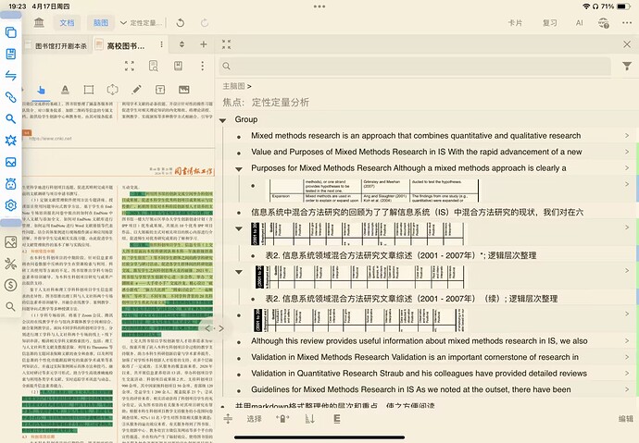This screenshot has width=639, height=443.
Task: Tap the overlapping squares icon in the blue sidebar
Action: [10, 32]
